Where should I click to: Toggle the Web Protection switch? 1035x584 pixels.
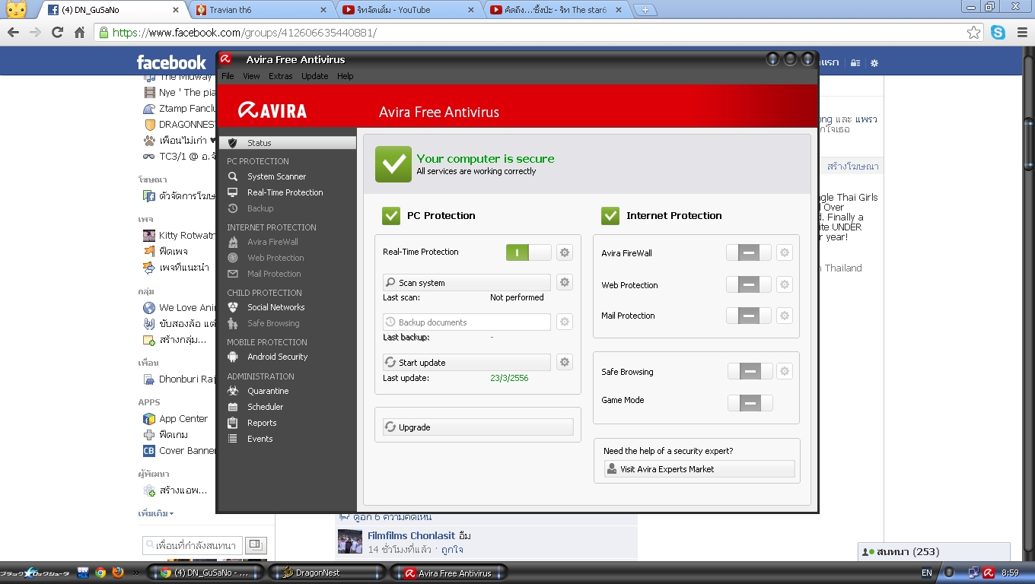[x=749, y=285]
